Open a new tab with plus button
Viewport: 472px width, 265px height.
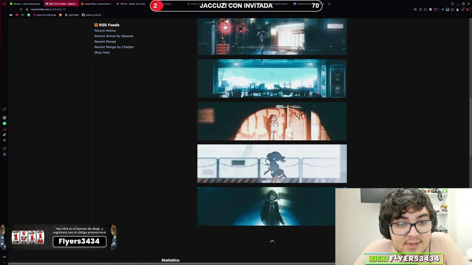tap(329, 4)
